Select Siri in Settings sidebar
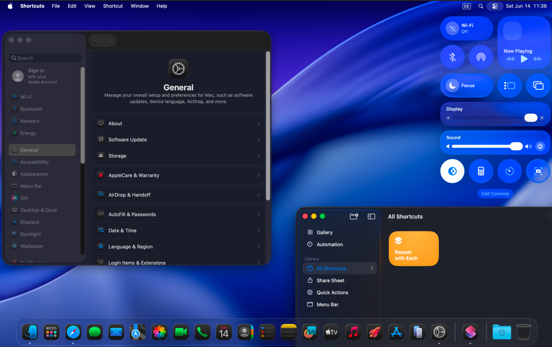The height and width of the screenshot is (347, 552). coord(42,198)
